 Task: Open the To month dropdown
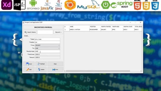tap(48, 48)
